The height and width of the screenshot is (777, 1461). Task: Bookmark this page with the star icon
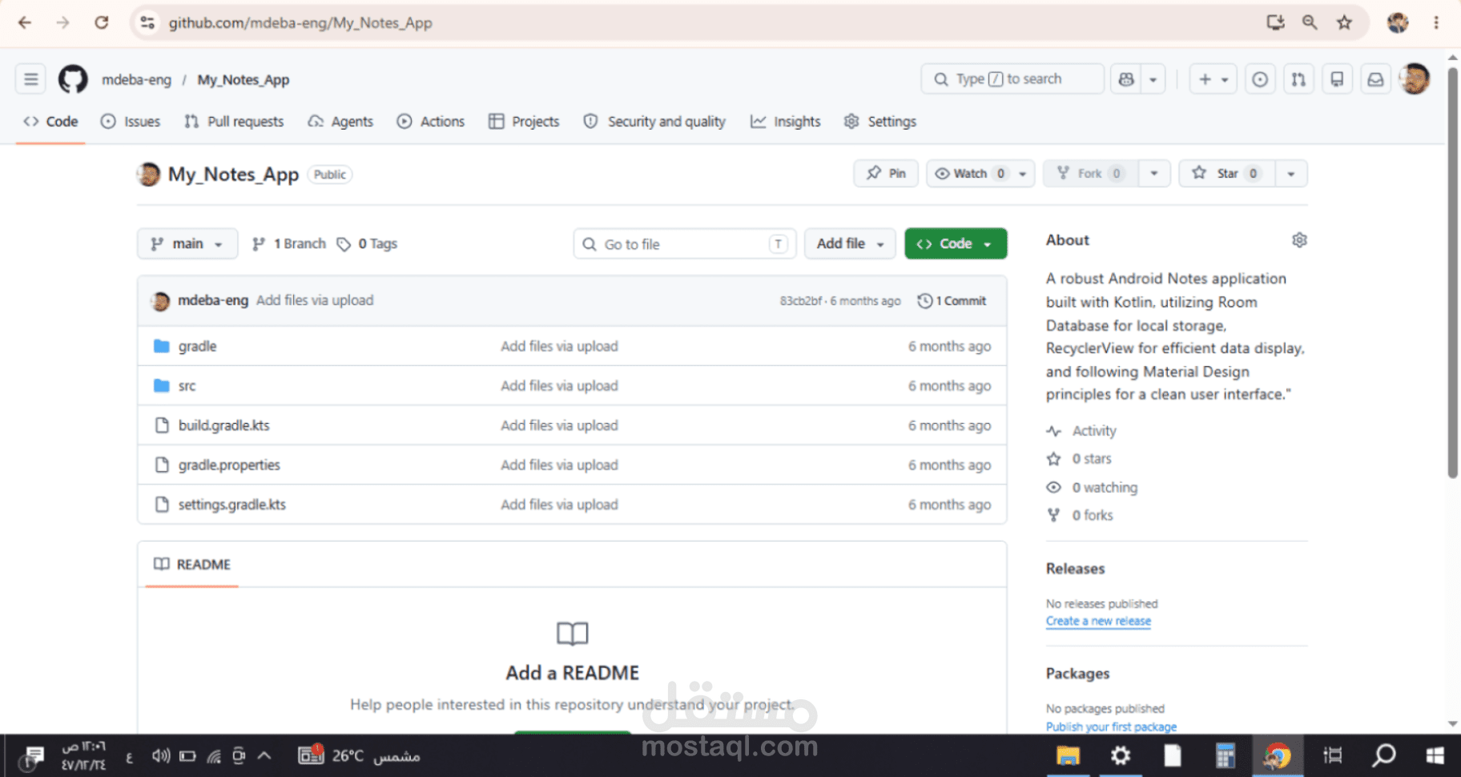point(1344,22)
